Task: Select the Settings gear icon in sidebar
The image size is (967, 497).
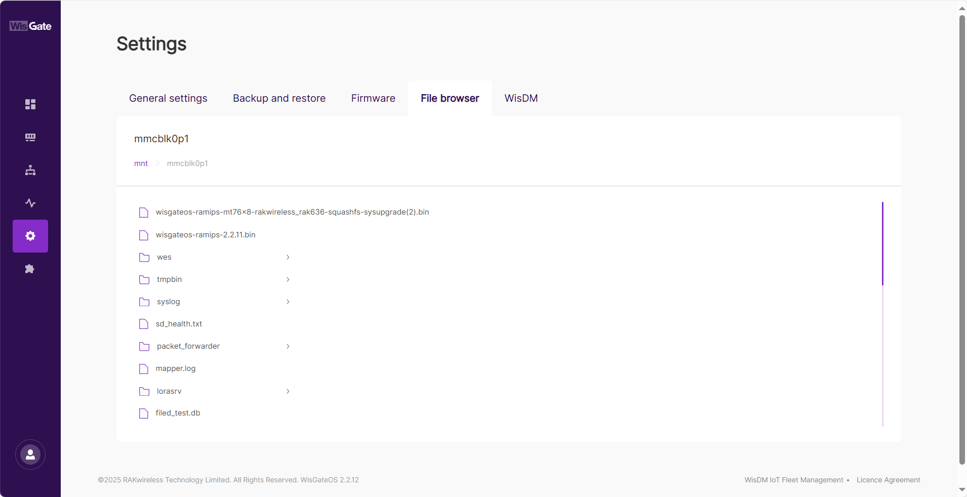Action: point(30,236)
